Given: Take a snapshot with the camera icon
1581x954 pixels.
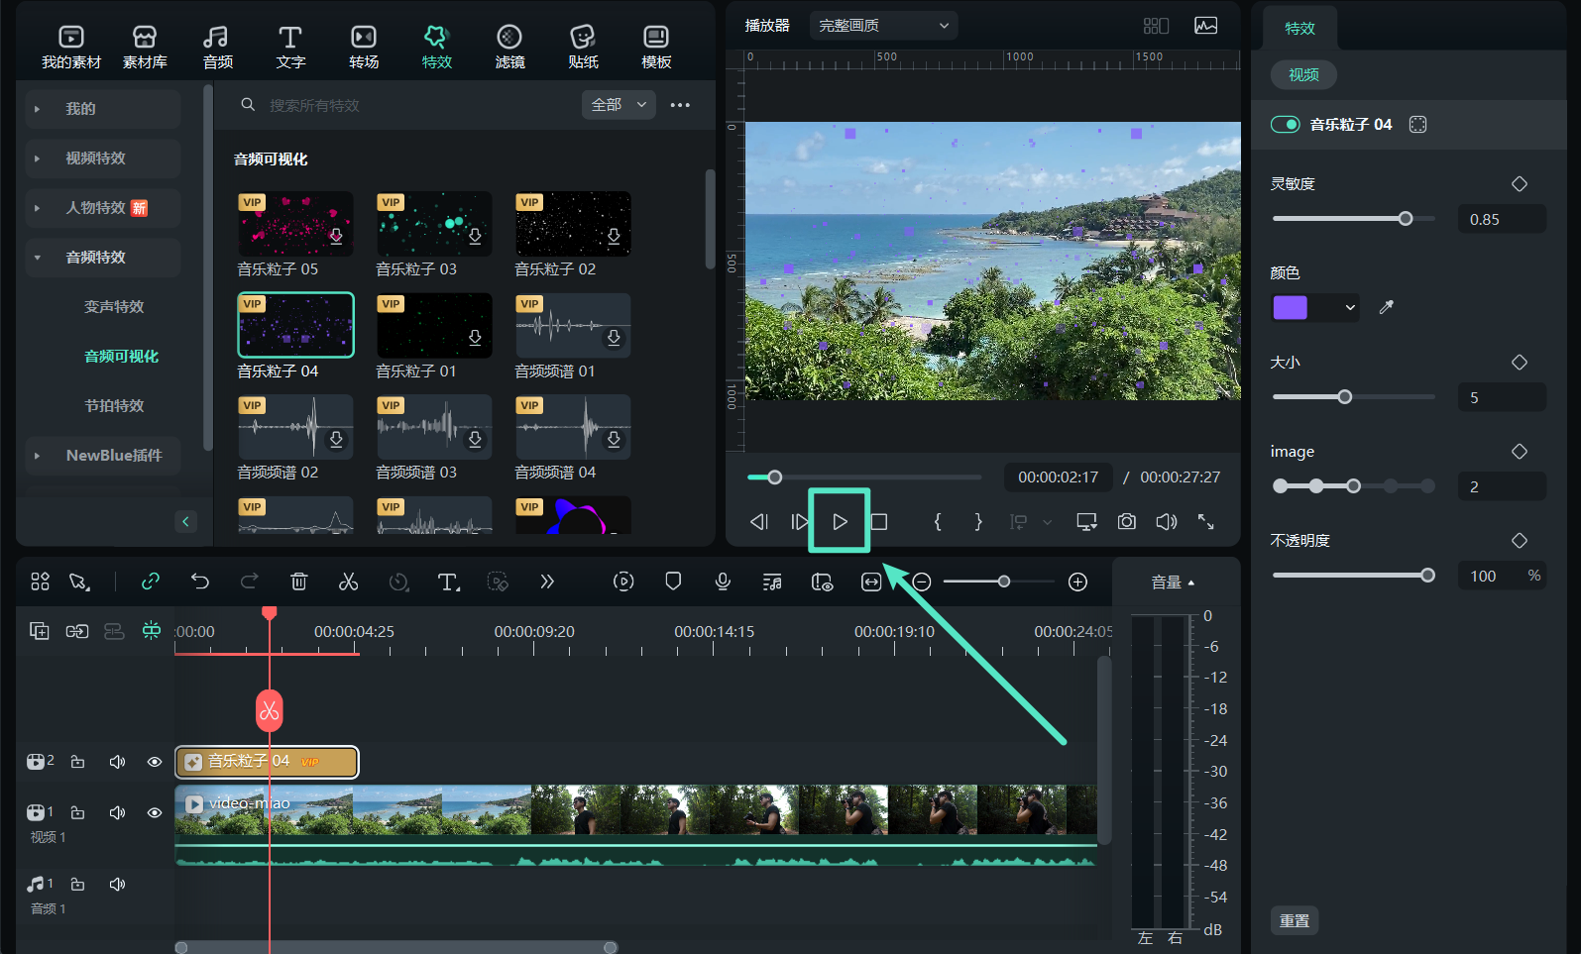Looking at the screenshot, I should click(1126, 521).
